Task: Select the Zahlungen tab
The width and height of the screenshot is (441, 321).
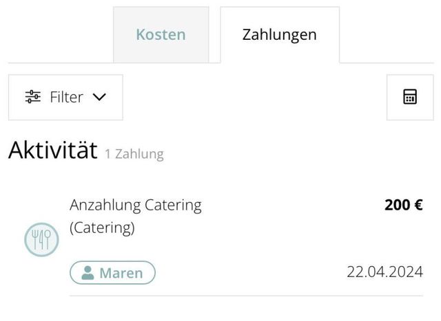Action: [x=279, y=35]
